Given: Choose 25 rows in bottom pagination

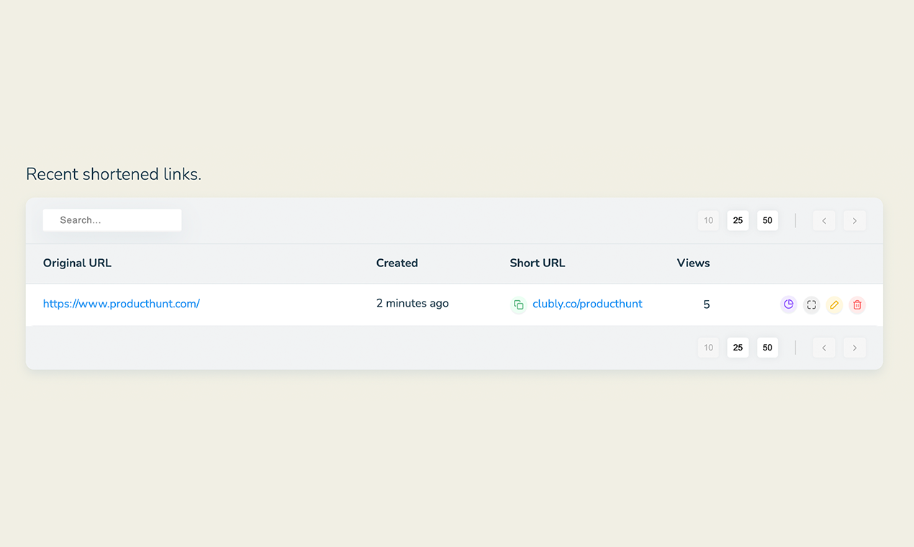Looking at the screenshot, I should [x=738, y=348].
